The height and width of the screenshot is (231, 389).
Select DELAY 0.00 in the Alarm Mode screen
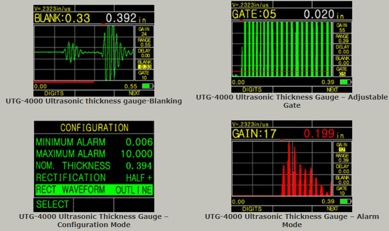pos(342,169)
